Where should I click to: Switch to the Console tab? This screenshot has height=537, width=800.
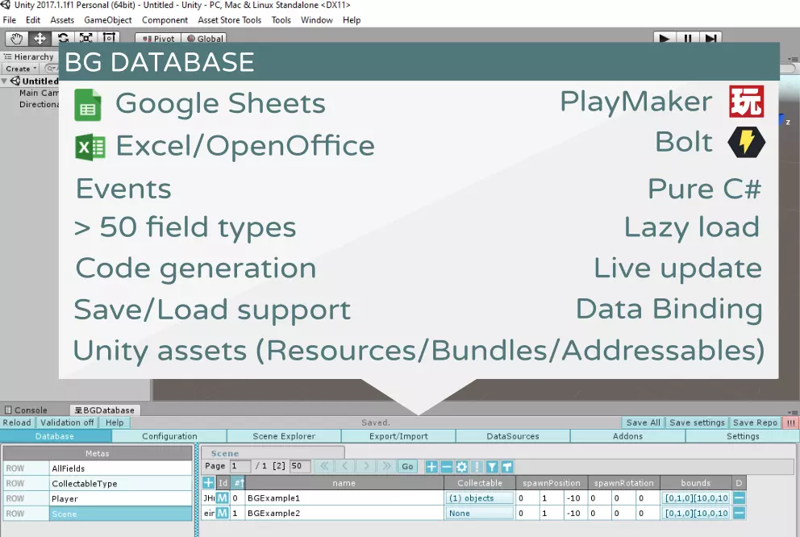tap(27, 410)
